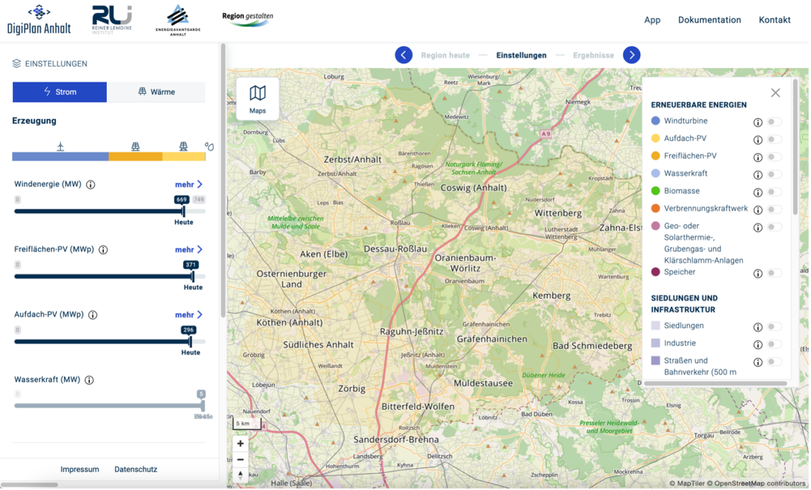Advance to Ergebnisse with right arrow button
The height and width of the screenshot is (490, 811).
[631, 55]
